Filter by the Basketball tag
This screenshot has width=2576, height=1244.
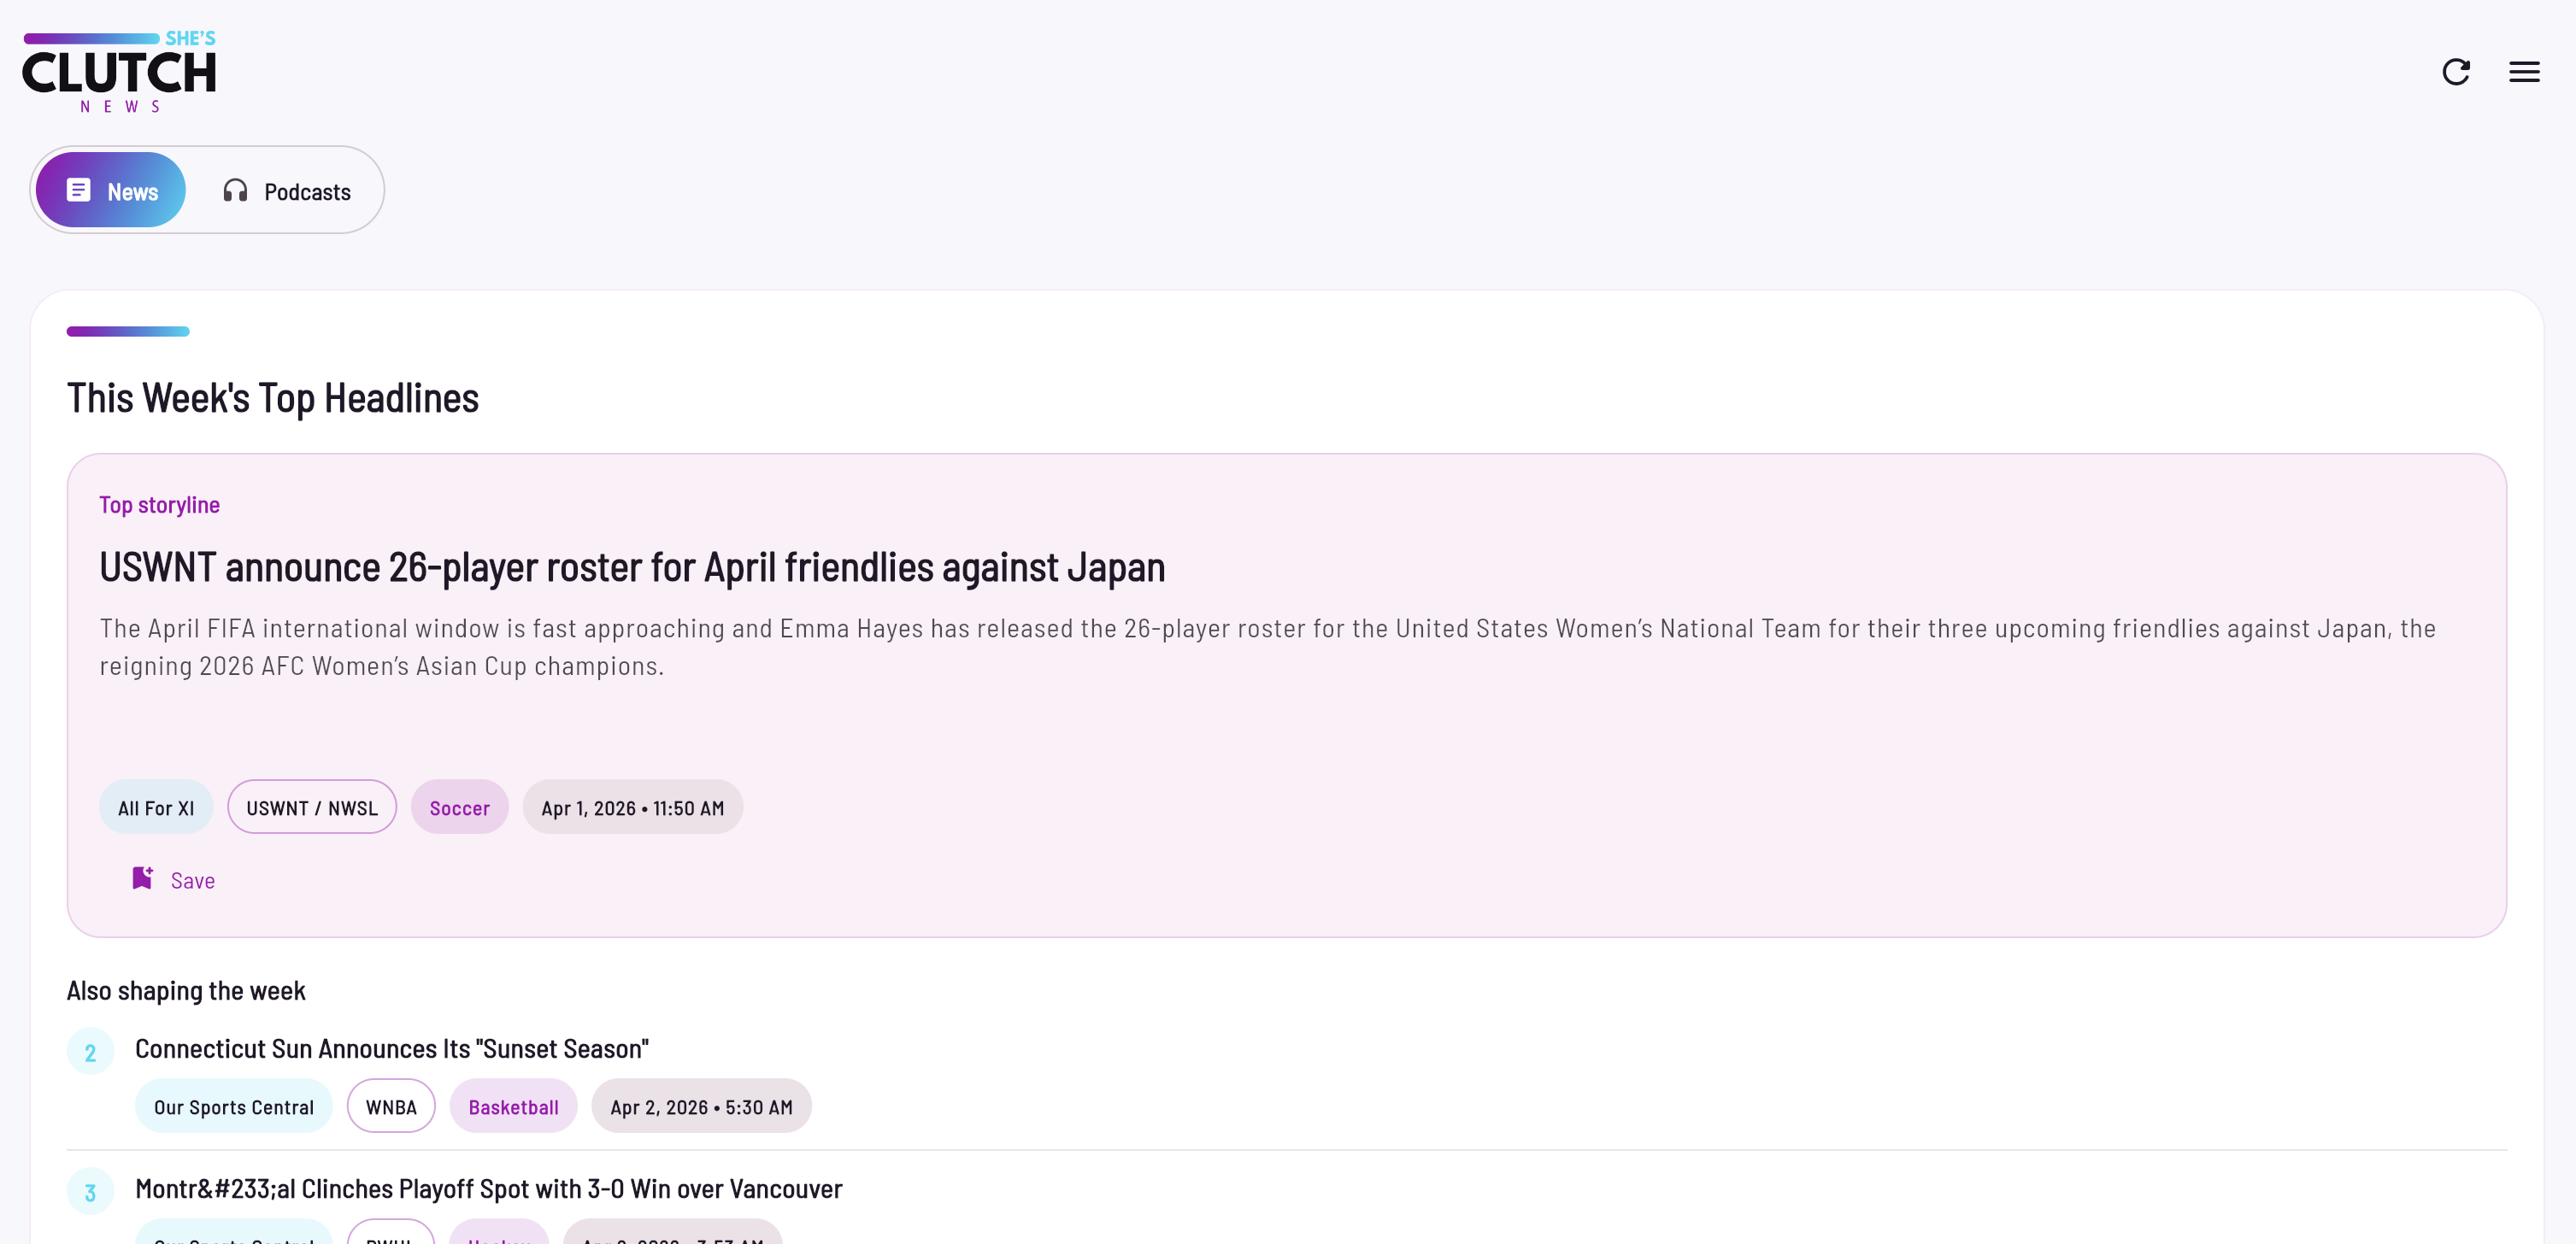pyautogui.click(x=513, y=1106)
